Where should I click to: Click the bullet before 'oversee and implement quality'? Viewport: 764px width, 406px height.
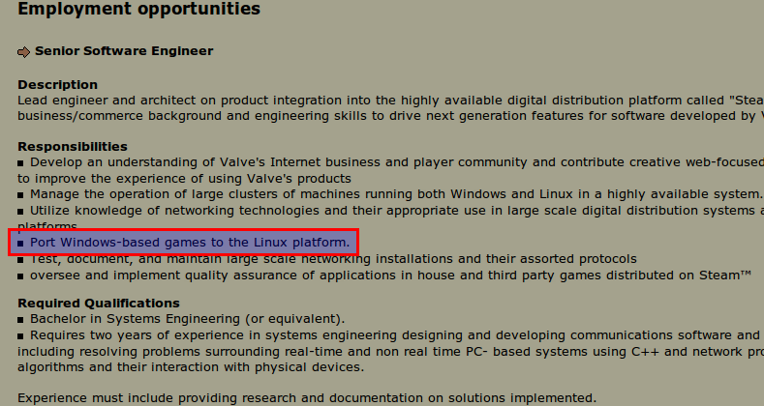click(x=21, y=275)
